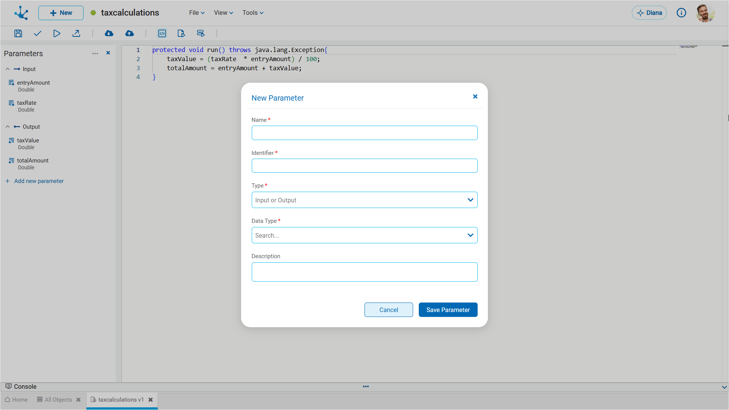
Task: Open the File menu
Action: pos(197,13)
